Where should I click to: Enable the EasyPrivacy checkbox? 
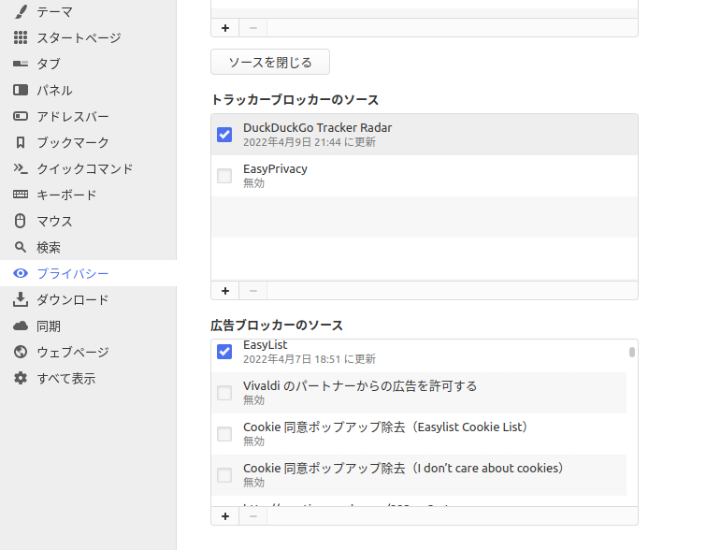(224, 176)
